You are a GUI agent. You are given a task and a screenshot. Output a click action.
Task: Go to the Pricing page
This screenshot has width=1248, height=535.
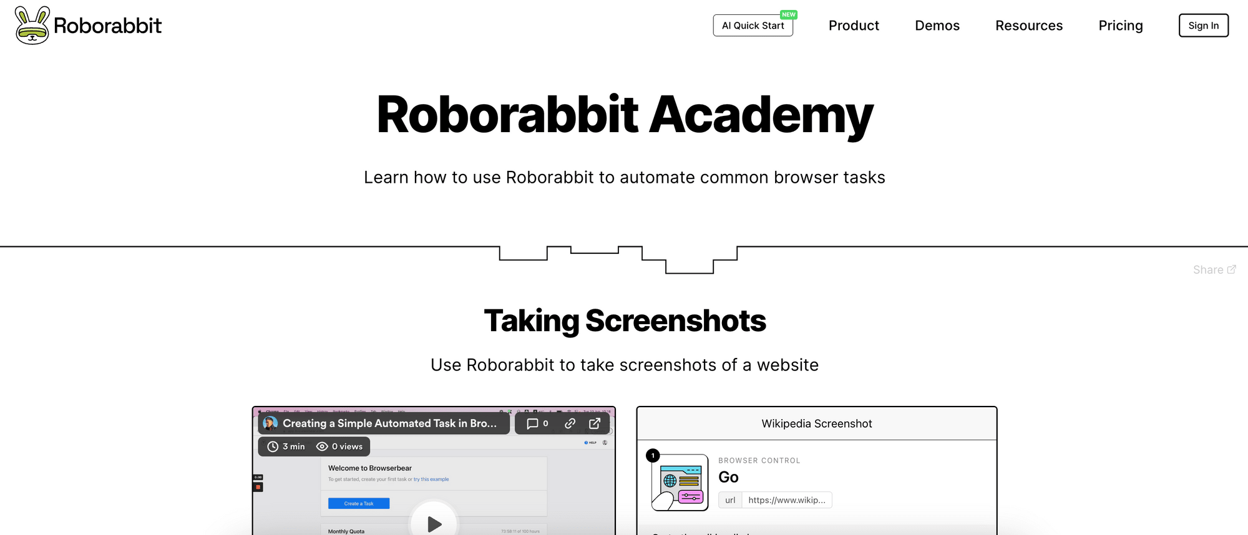(1120, 26)
